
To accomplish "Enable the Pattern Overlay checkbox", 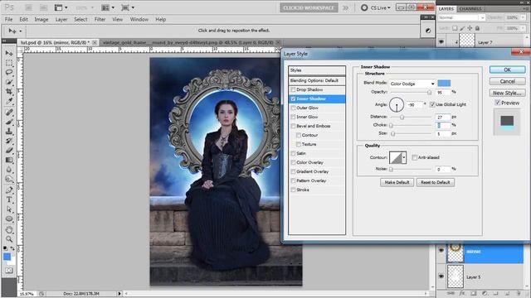I will click(x=293, y=180).
